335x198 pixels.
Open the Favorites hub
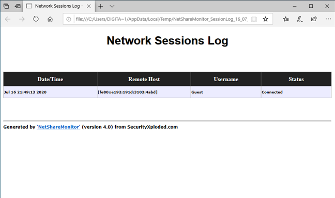pos(286,19)
